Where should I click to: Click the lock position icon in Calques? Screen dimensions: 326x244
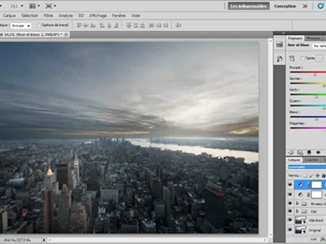click(x=317, y=176)
